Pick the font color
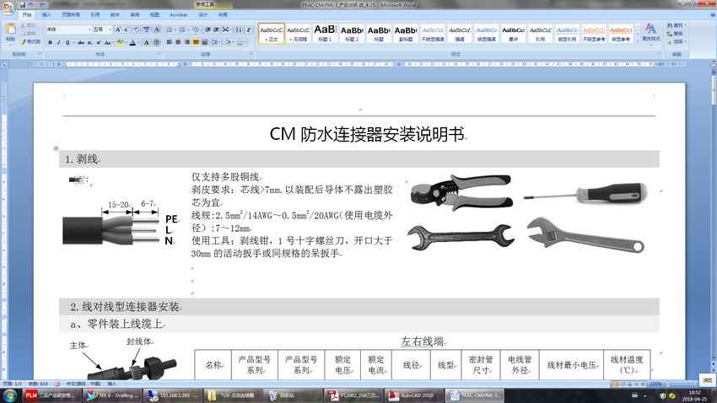Screen dimensions: 717x403 [x=132, y=42]
